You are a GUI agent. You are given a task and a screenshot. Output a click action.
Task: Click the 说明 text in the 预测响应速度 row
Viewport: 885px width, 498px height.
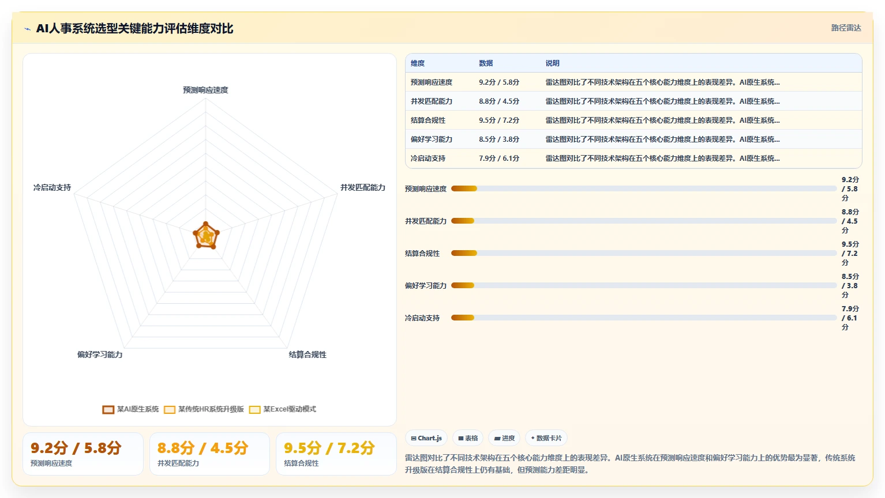662,82
